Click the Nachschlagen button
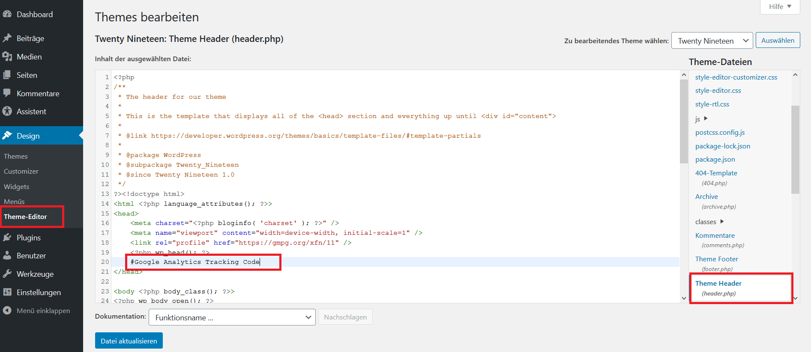This screenshot has width=811, height=352. pos(345,317)
